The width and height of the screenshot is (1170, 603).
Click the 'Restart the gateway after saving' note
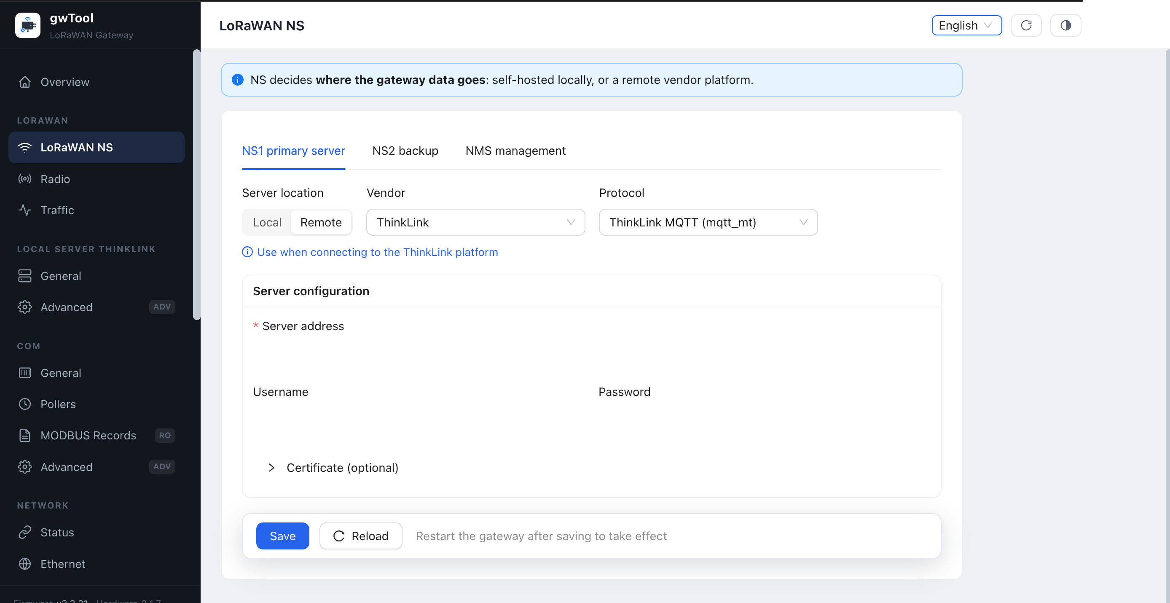541,536
